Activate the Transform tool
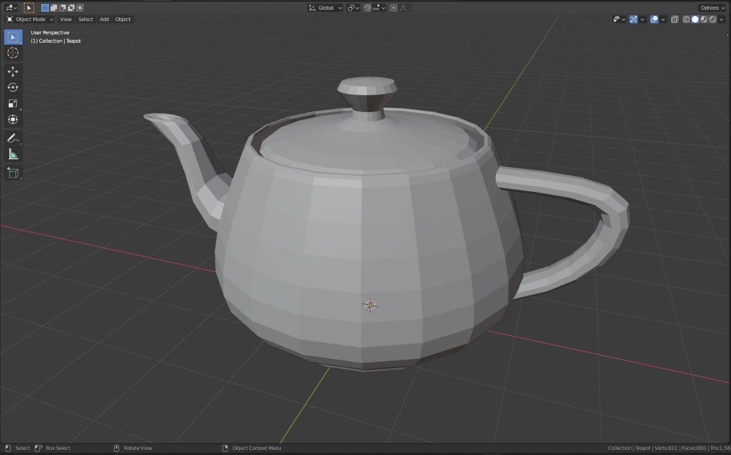 [13, 119]
